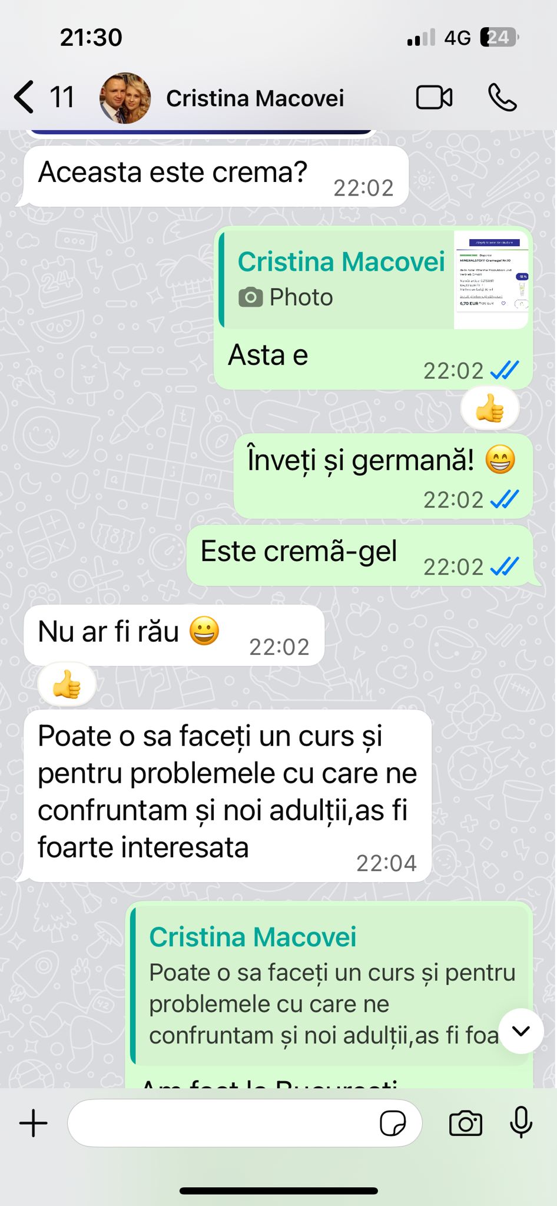
Task: Open attachments with the plus icon
Action: coord(34,1123)
